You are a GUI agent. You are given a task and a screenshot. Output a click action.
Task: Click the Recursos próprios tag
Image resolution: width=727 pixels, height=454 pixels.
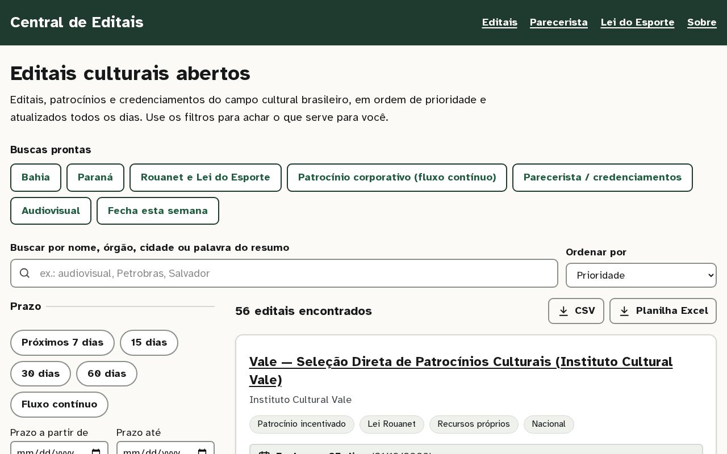pyautogui.click(x=474, y=424)
